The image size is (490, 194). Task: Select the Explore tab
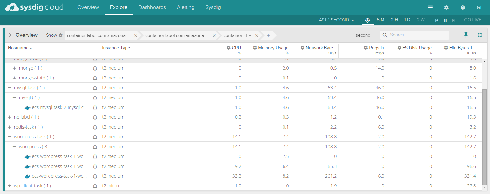click(119, 7)
